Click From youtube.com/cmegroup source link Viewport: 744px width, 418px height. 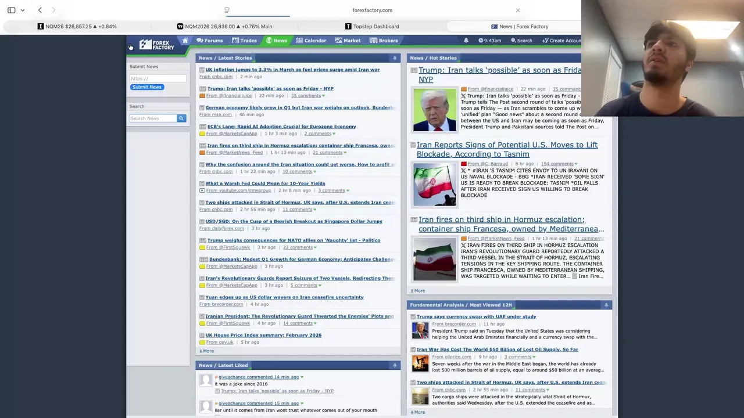(238, 190)
